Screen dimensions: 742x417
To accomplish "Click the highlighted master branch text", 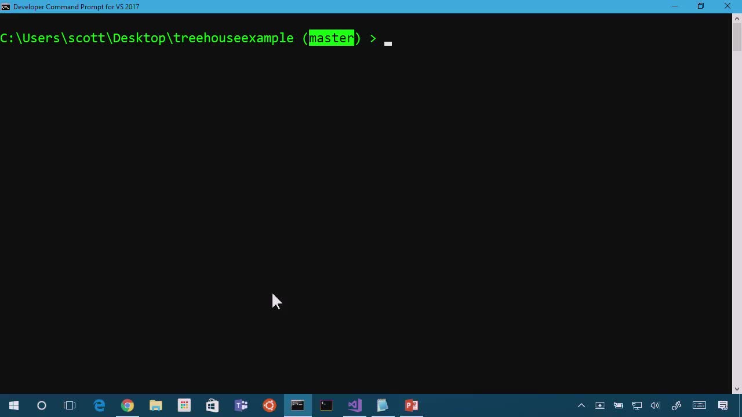I will tap(331, 38).
